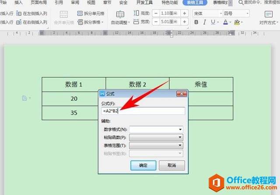Screen dimensions: 280x195
Task: Click the insert column right (在右侧插入列) icon
Action: 19,22
